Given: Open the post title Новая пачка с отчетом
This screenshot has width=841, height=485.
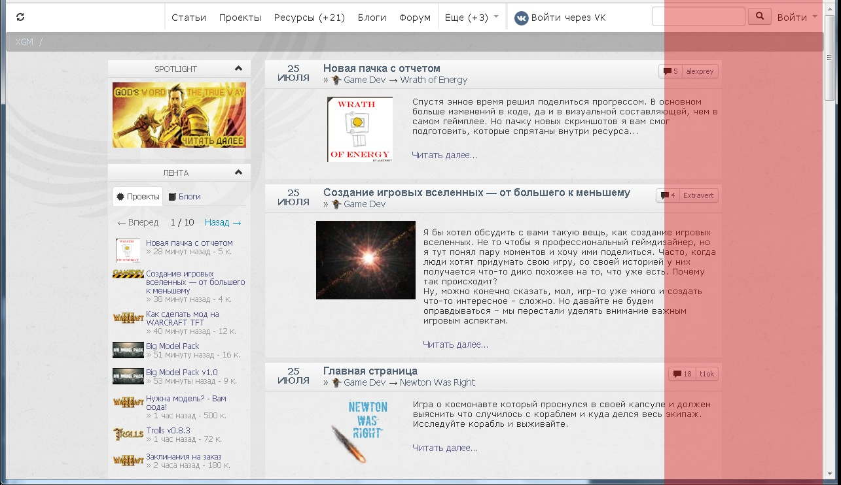Looking at the screenshot, I should pos(382,69).
